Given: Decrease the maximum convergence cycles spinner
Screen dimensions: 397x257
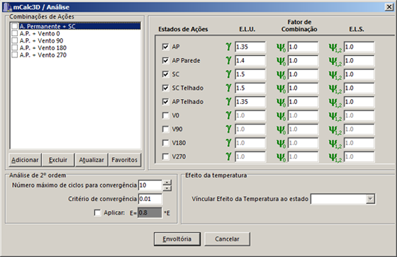Looking at the screenshot, I should (167, 188).
